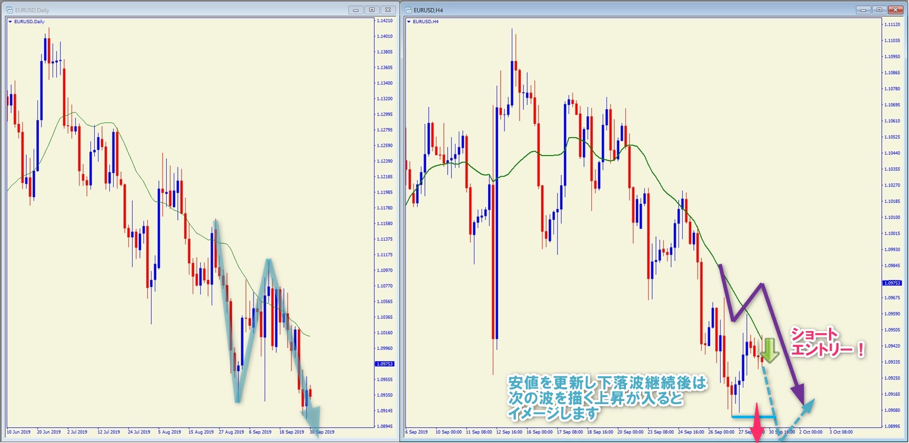
Task: Click the 15 Aug 2019 date on the Daily time axis
Action: (x=201, y=432)
